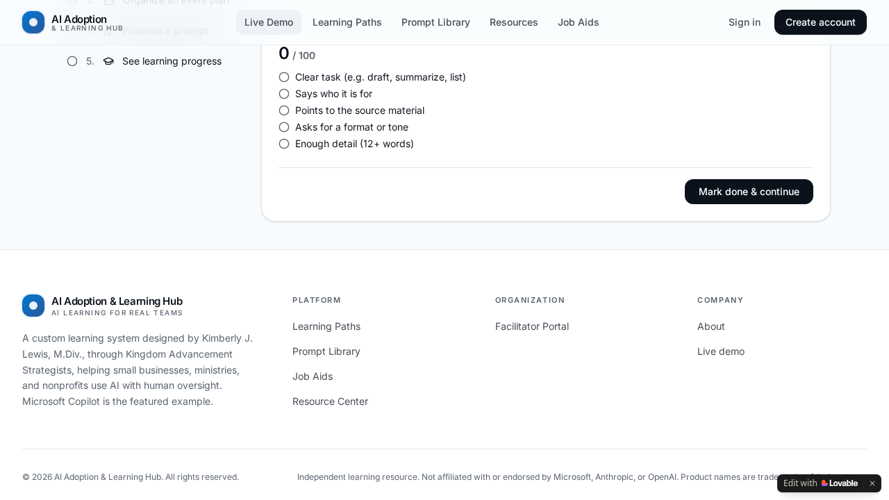The height and width of the screenshot is (500, 889).
Task: Click the circle icon next to 'Says who it is for'
Action: pos(284,94)
